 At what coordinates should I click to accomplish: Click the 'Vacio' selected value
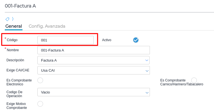(46, 92)
